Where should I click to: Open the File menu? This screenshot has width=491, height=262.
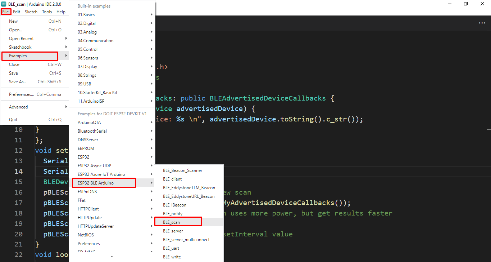pyautogui.click(x=6, y=12)
